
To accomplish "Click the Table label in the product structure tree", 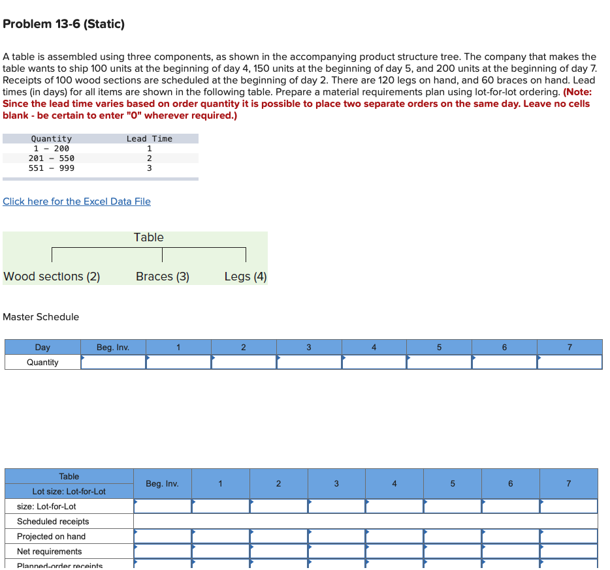I will 148,237.
